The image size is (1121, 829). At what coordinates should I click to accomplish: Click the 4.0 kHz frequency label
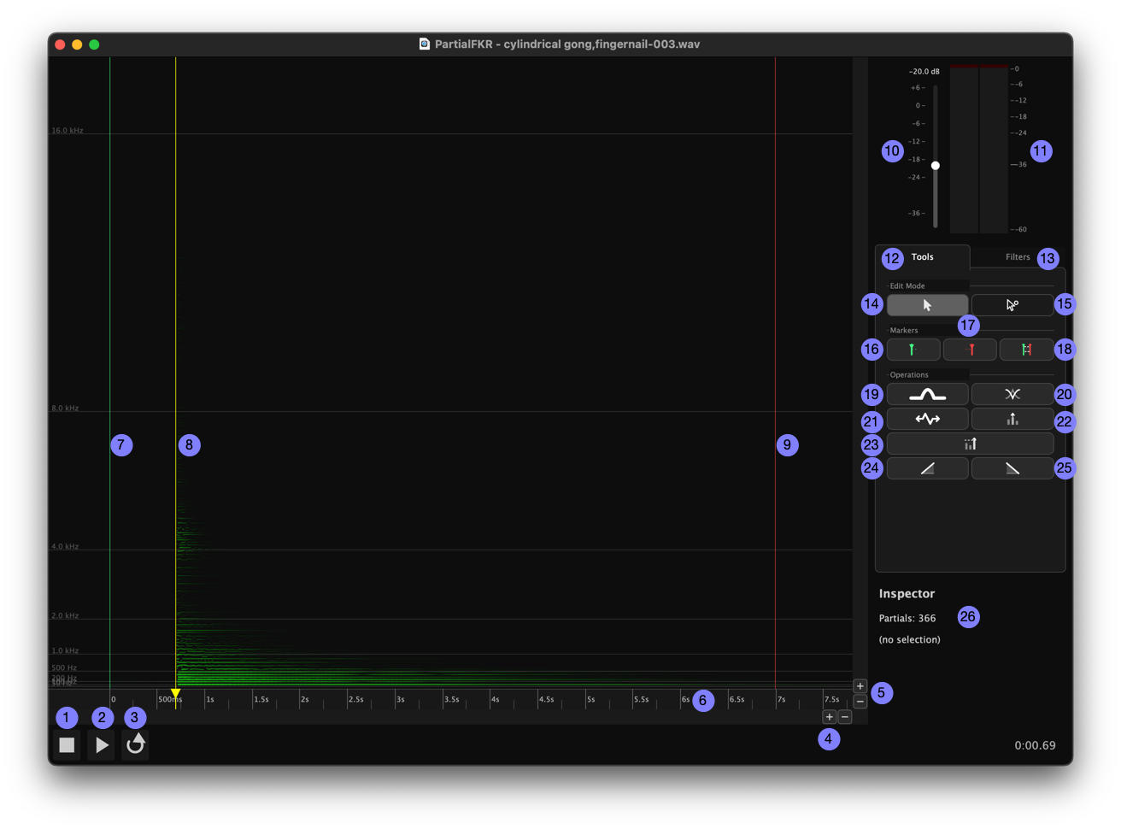[65, 546]
